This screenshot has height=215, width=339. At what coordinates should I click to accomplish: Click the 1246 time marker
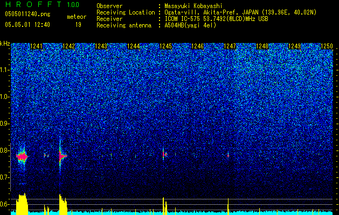(198, 46)
